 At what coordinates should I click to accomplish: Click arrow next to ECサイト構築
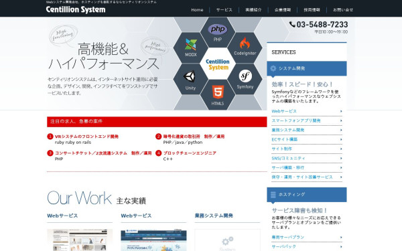pos(341,140)
